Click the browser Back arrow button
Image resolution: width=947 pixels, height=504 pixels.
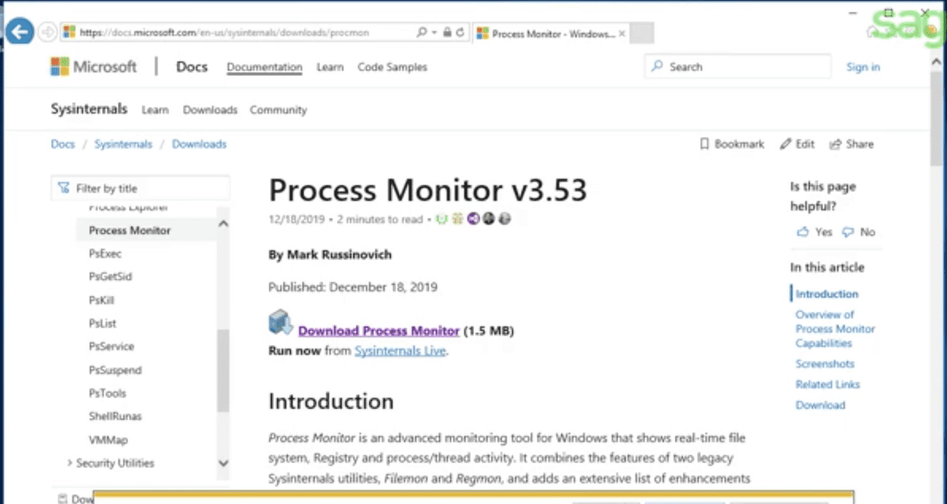point(20,32)
